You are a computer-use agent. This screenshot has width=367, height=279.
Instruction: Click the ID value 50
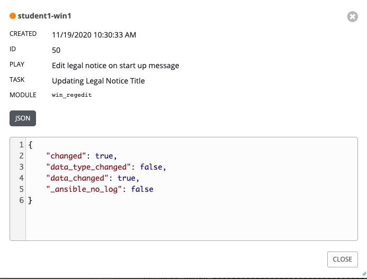pyautogui.click(x=56, y=50)
